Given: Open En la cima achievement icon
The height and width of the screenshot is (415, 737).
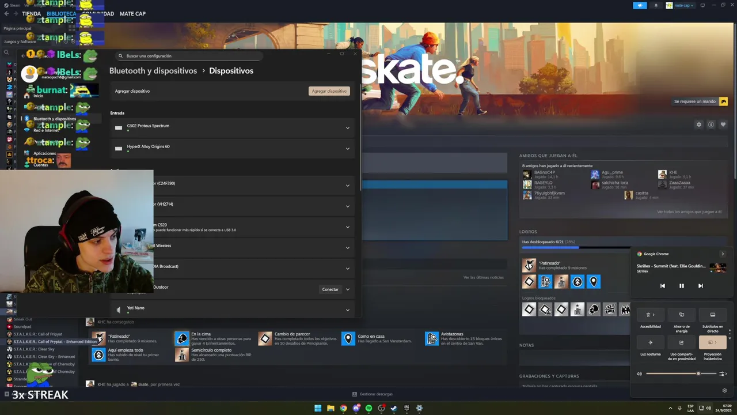Looking at the screenshot, I should pos(182,338).
